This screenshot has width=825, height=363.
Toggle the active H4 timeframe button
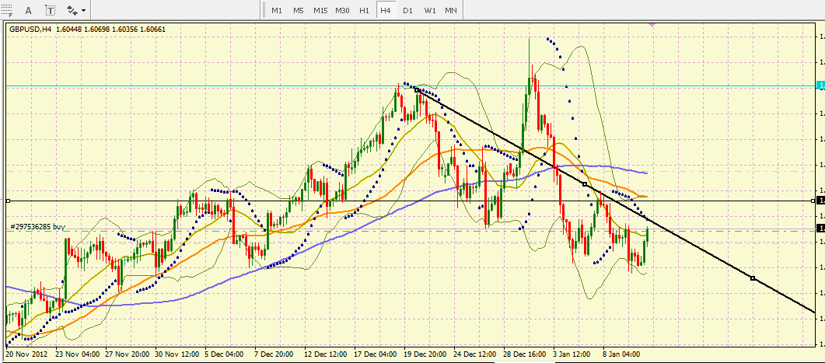point(386,11)
